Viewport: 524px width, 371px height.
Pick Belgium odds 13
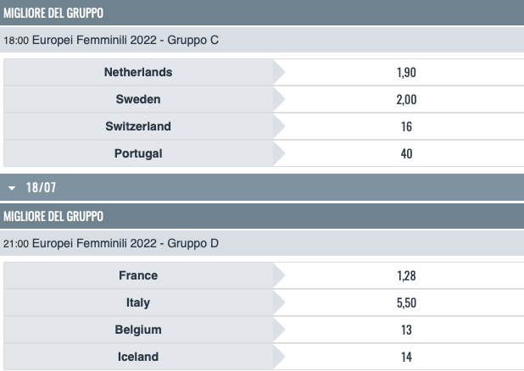405,330
